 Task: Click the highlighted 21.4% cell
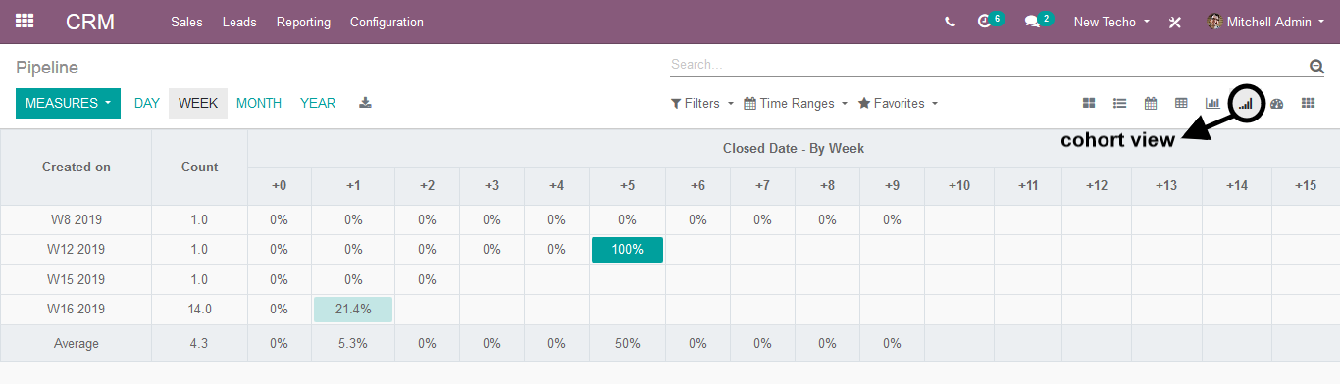(x=353, y=310)
